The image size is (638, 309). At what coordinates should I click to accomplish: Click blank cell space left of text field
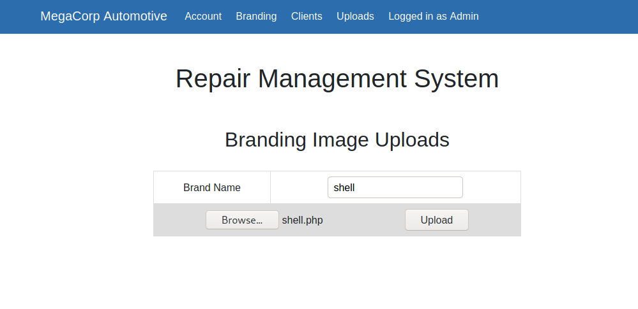pyautogui.click(x=299, y=187)
